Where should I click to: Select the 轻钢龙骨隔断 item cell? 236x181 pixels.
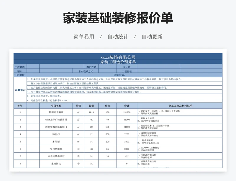point(56,112)
